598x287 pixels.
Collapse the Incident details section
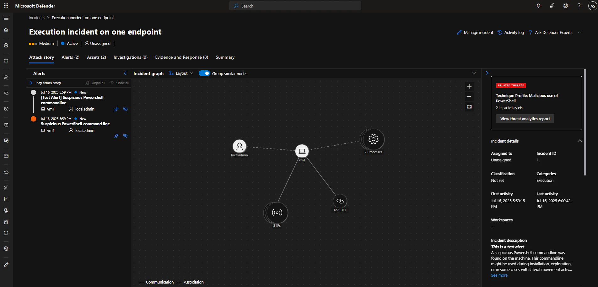(580, 141)
